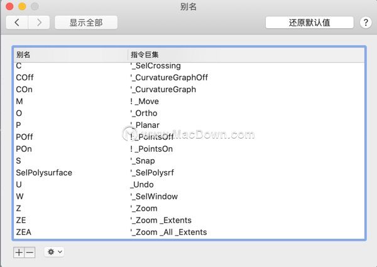377x267 pixels.
Task: Click the 还原默认值 button
Action: point(309,23)
